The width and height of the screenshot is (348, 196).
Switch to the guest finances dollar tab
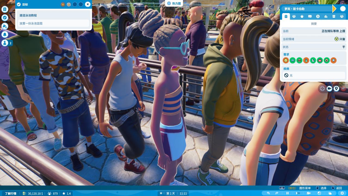318,17
